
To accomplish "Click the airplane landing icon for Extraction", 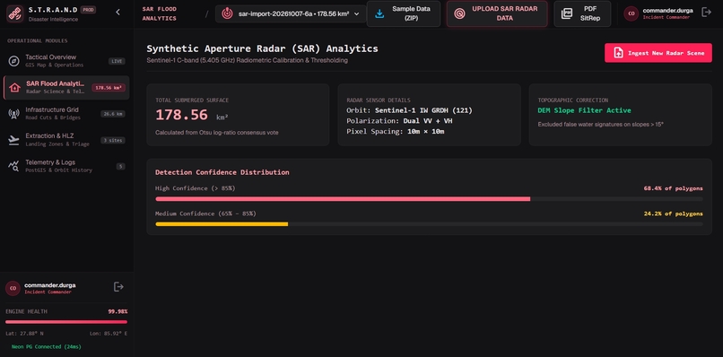I will click(x=13, y=140).
